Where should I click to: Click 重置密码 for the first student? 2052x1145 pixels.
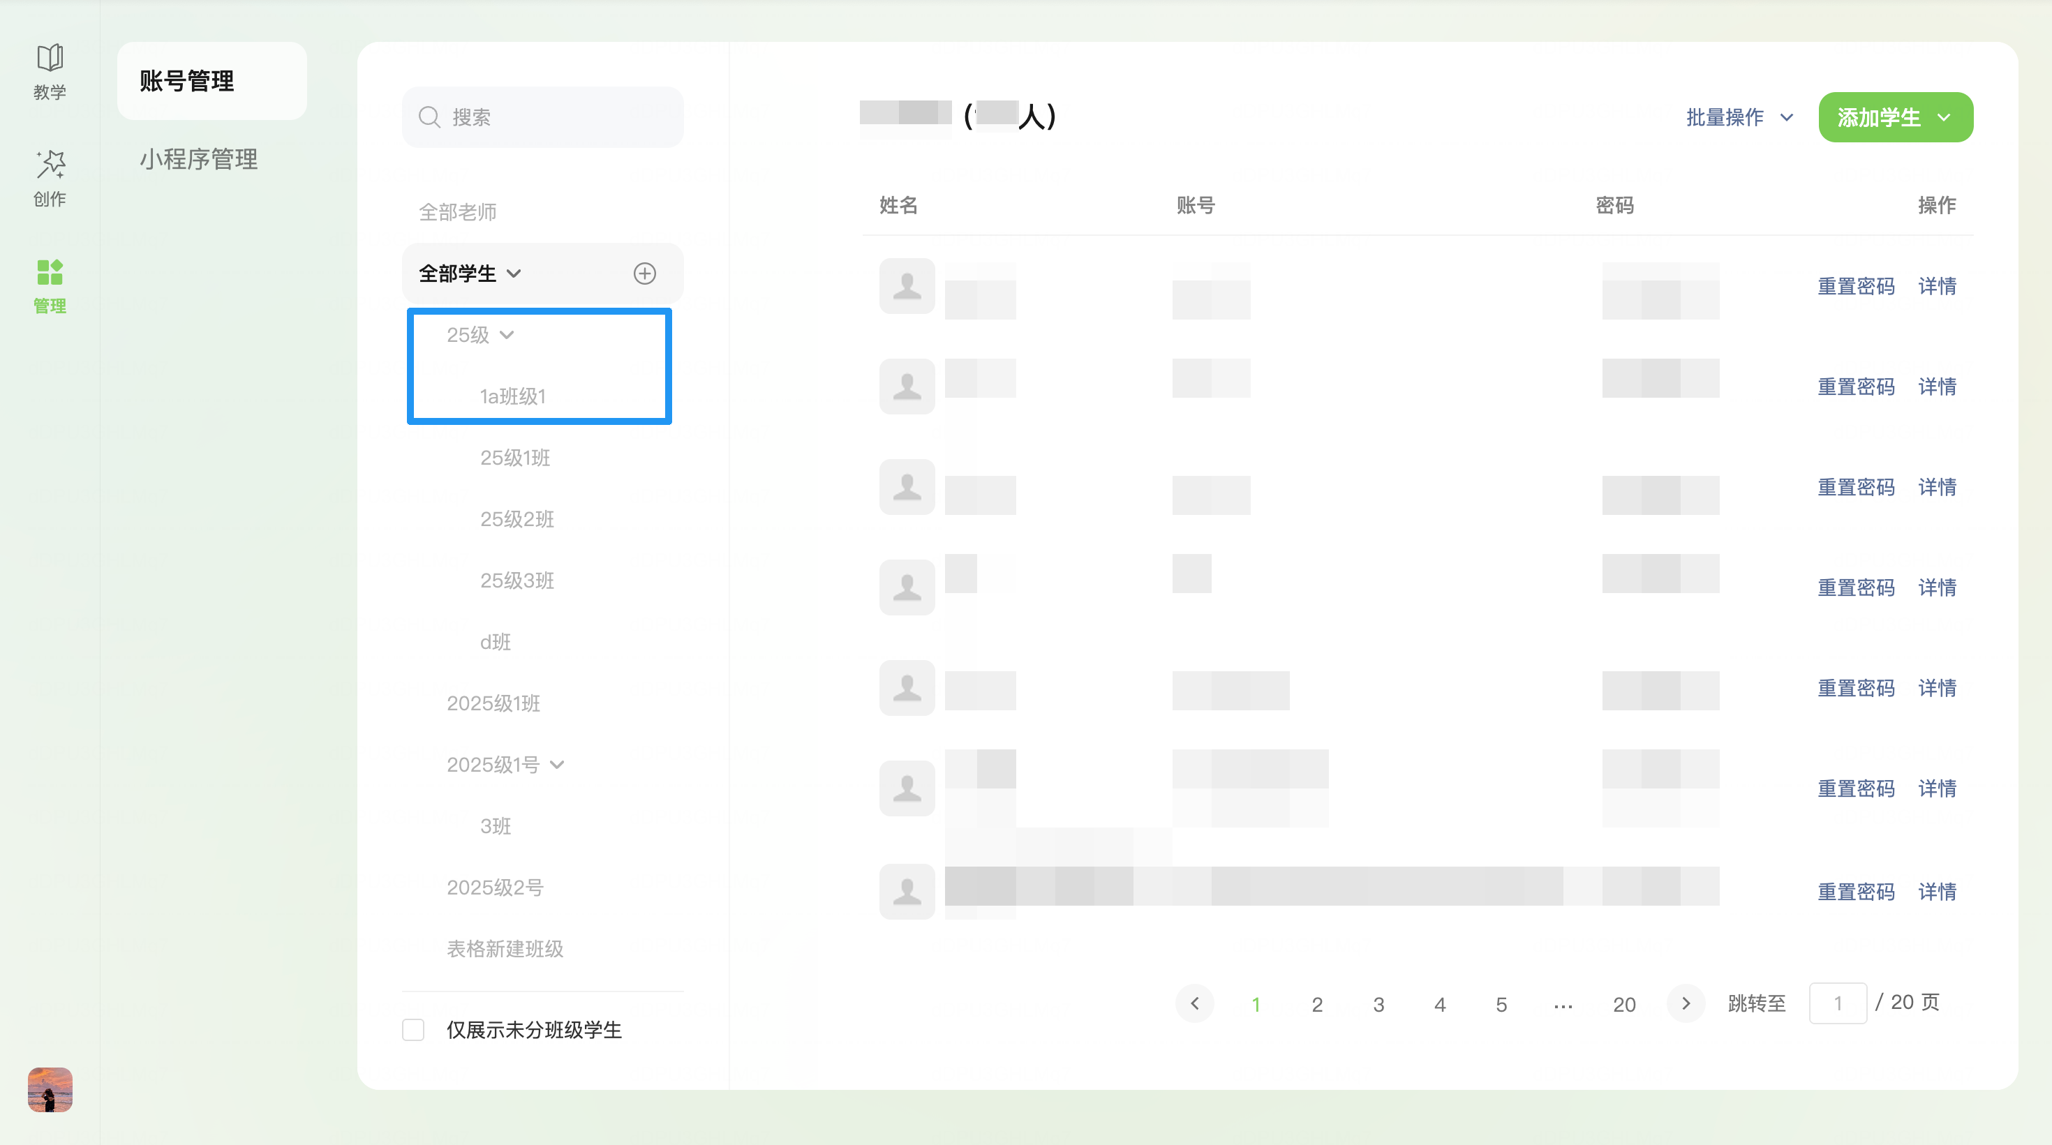[x=1855, y=286]
